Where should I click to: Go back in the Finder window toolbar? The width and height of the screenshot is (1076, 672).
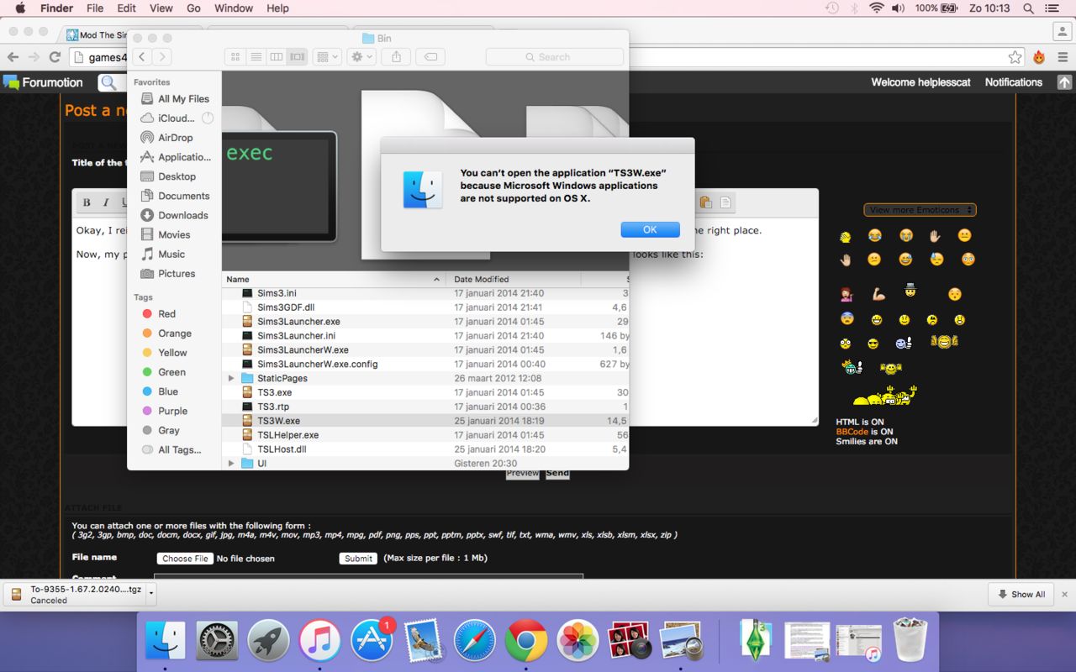(142, 57)
